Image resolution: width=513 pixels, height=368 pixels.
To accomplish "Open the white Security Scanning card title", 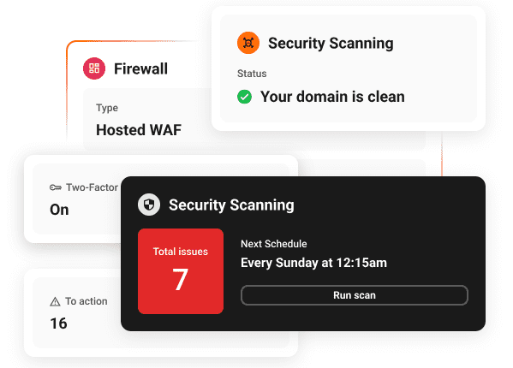I will coord(331,44).
